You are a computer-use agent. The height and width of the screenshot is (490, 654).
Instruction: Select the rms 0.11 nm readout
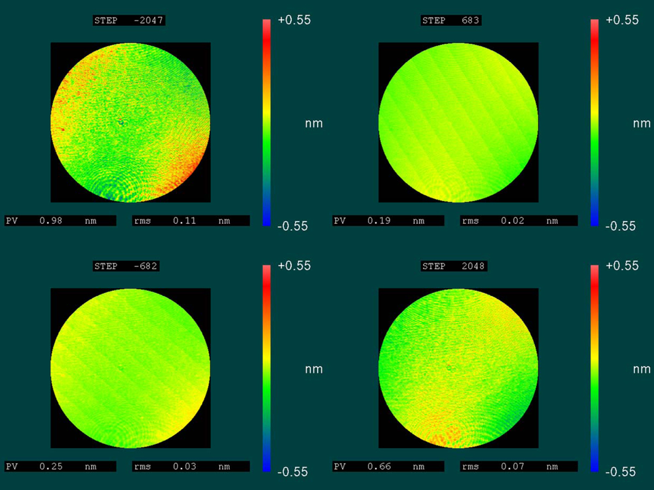coord(191,221)
